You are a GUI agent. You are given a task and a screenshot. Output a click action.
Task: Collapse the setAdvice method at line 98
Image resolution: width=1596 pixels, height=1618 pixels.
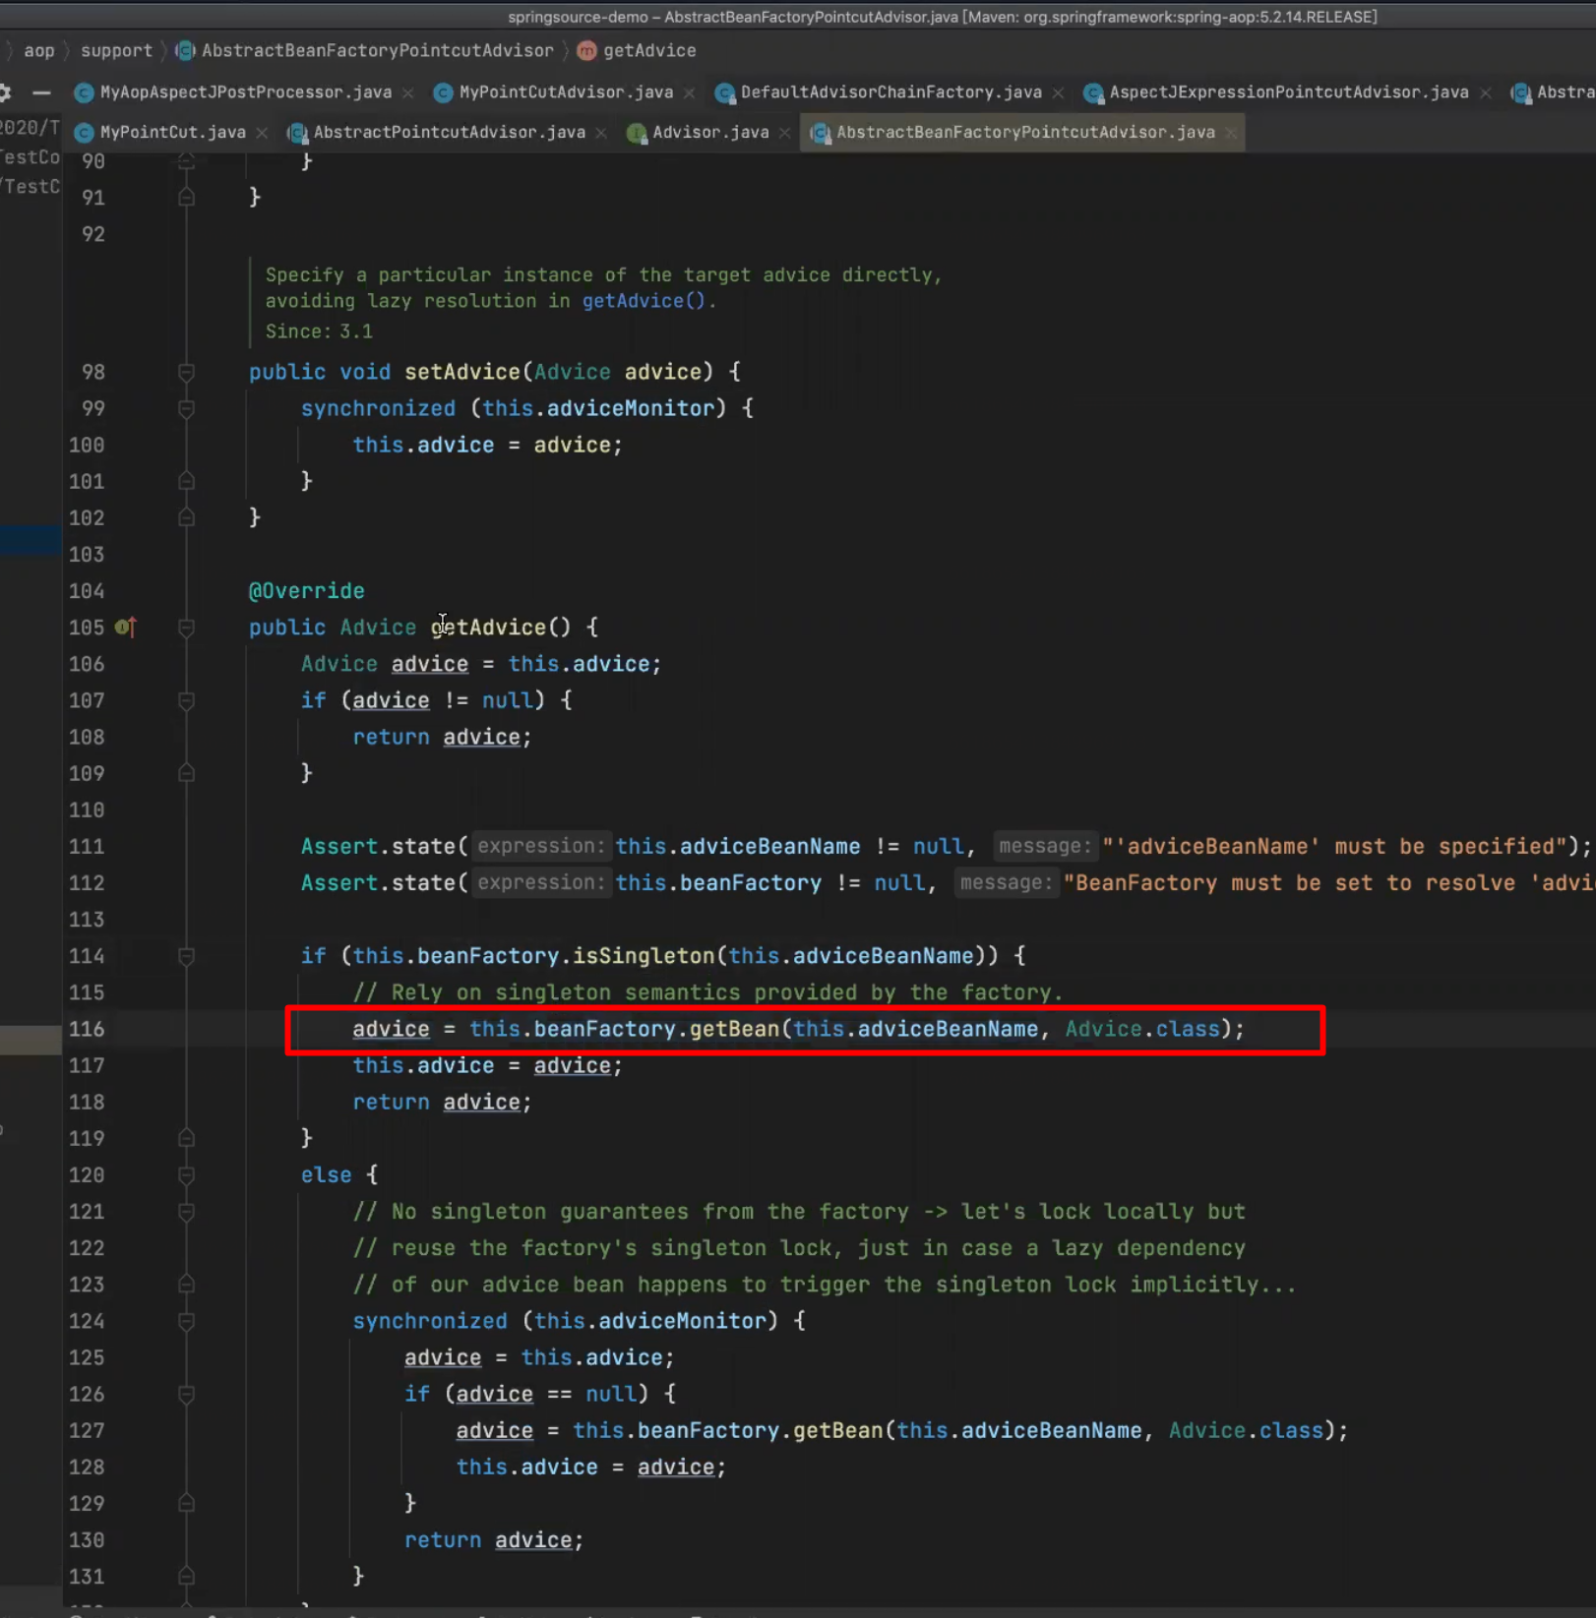186,372
